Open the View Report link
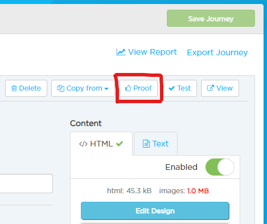This screenshot has height=224, width=267. (x=146, y=52)
